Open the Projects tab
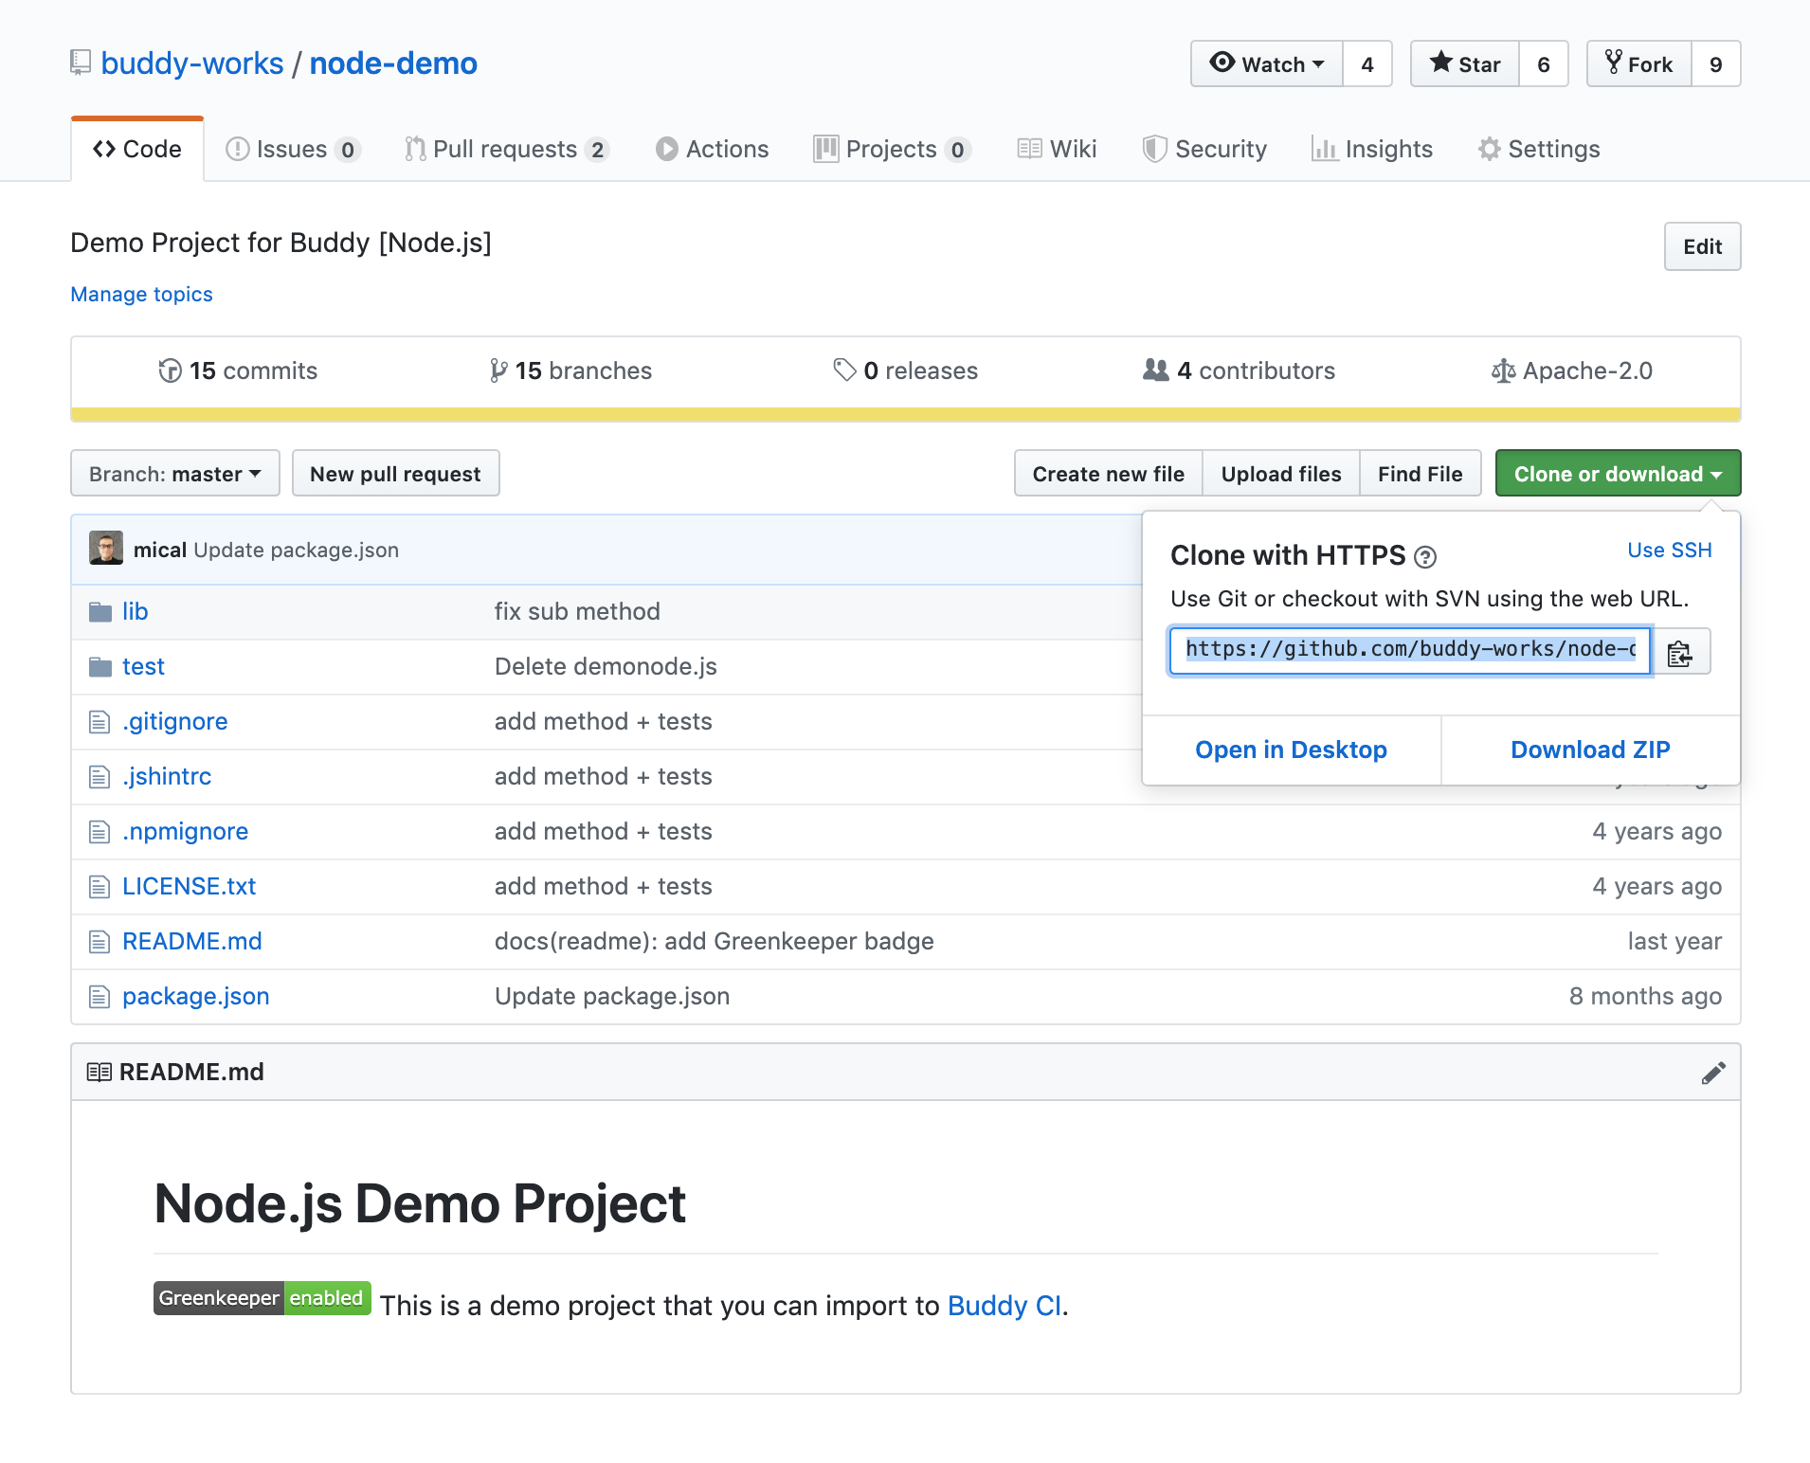Viewport: 1810px width, 1463px height. (892, 149)
